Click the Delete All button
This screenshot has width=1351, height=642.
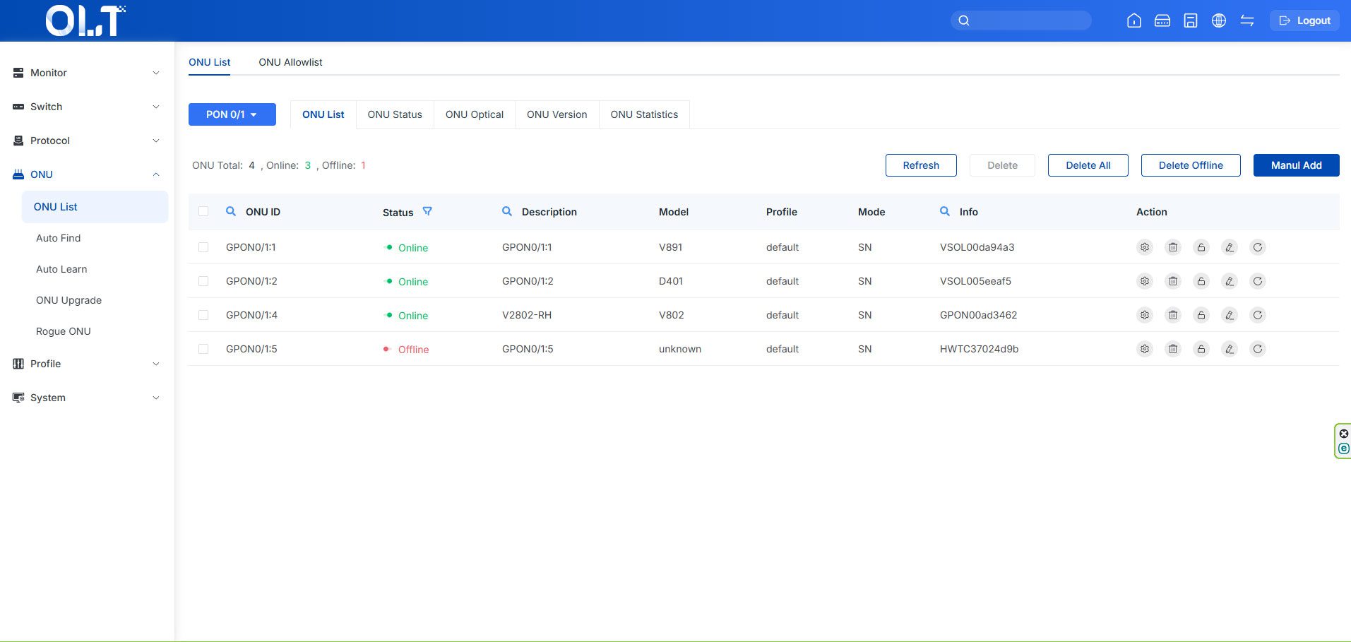[1088, 165]
